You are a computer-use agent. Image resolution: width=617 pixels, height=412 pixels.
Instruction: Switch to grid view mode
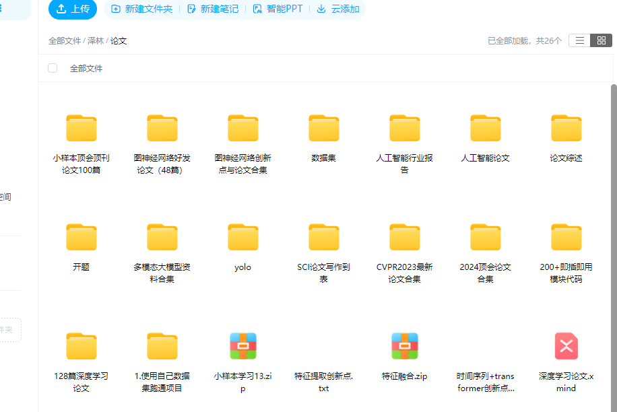[602, 40]
